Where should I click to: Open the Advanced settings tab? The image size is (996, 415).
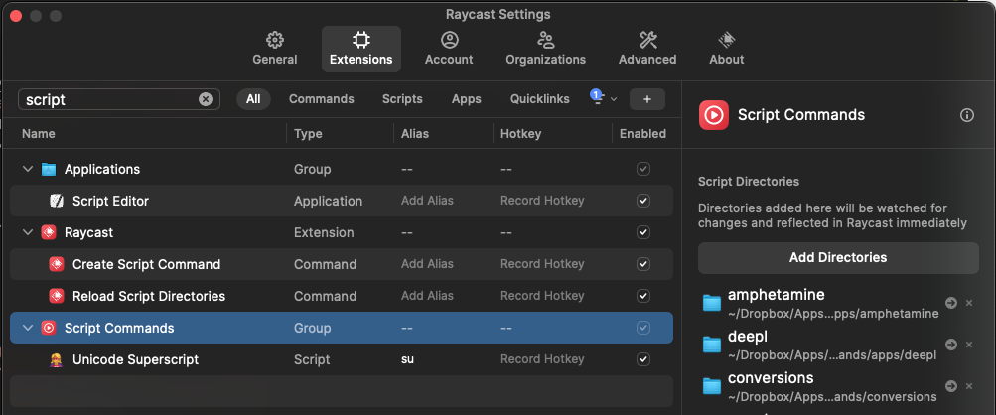click(648, 48)
